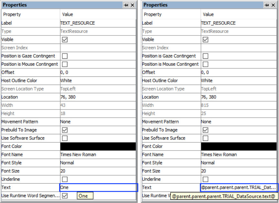Open Movement Pattern value in left panel
Viewport: 279px width, 203px height.
click(x=98, y=122)
